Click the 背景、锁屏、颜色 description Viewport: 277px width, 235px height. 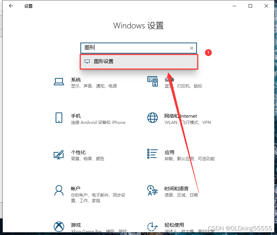tap(88, 159)
